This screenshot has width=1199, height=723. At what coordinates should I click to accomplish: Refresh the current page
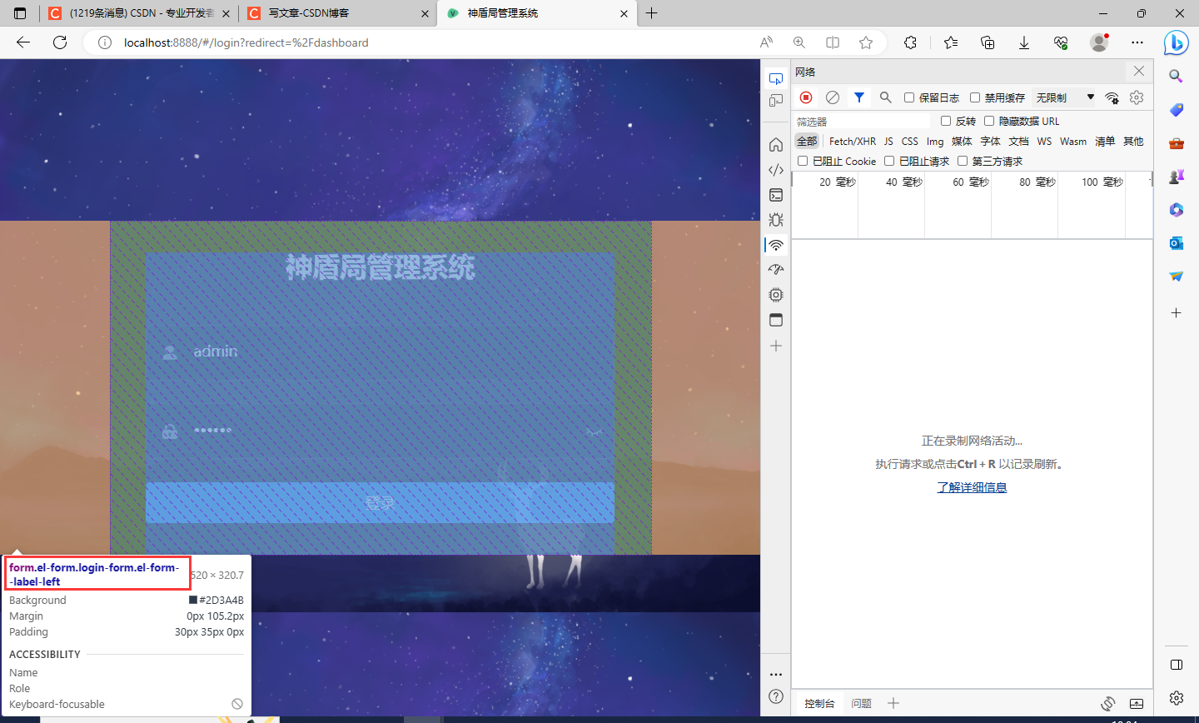(60, 42)
